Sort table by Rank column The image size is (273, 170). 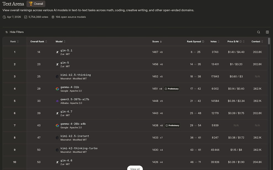(x=14, y=42)
